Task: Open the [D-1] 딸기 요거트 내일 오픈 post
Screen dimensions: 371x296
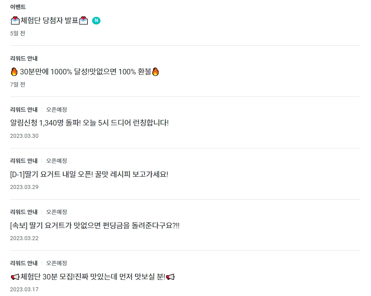Action: (x=89, y=174)
